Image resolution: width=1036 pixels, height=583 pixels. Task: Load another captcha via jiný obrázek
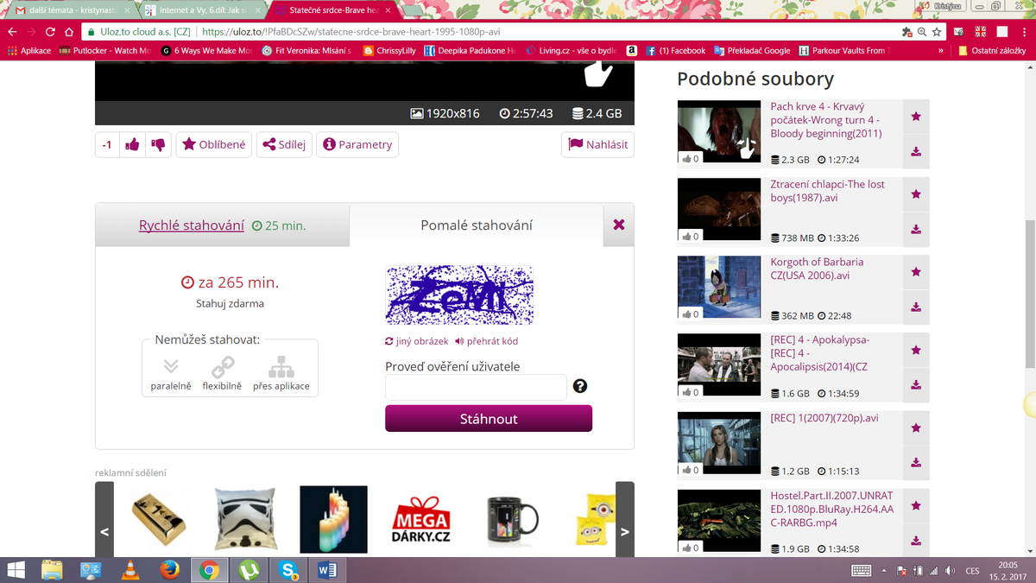(417, 341)
